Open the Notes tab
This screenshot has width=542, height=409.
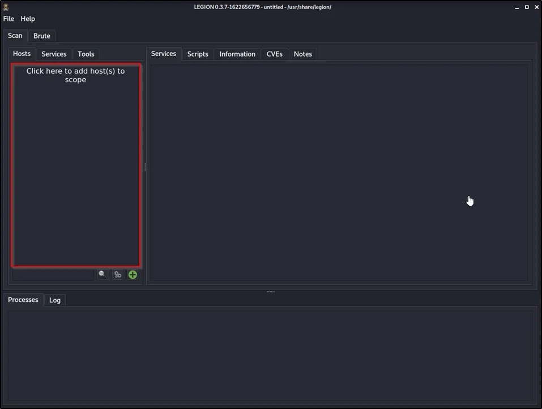pos(303,54)
